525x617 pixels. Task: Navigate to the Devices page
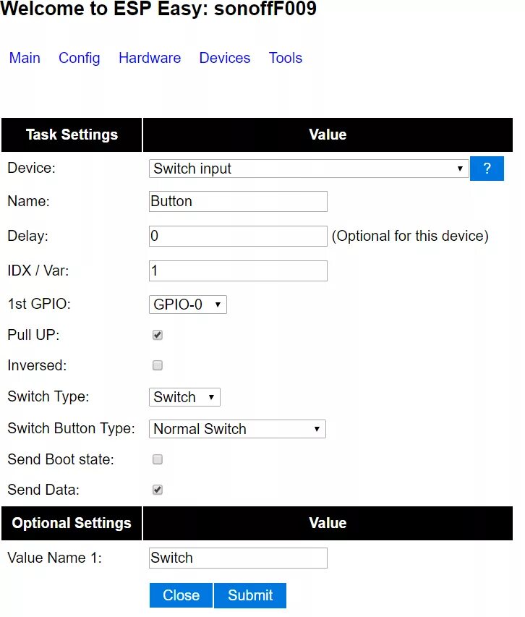[225, 58]
